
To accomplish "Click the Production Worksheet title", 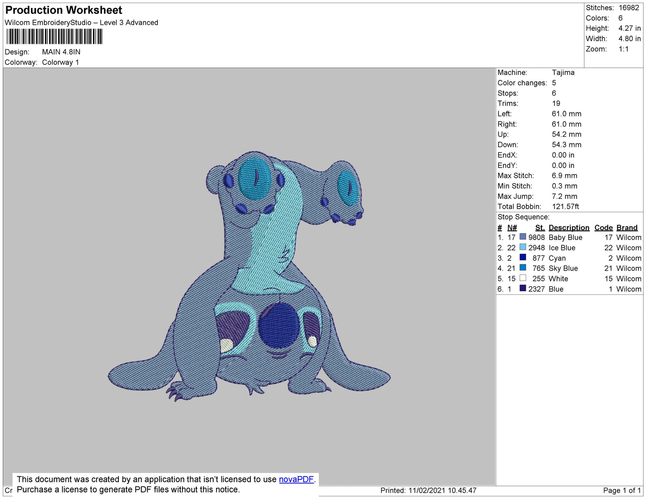I will click(x=63, y=10).
